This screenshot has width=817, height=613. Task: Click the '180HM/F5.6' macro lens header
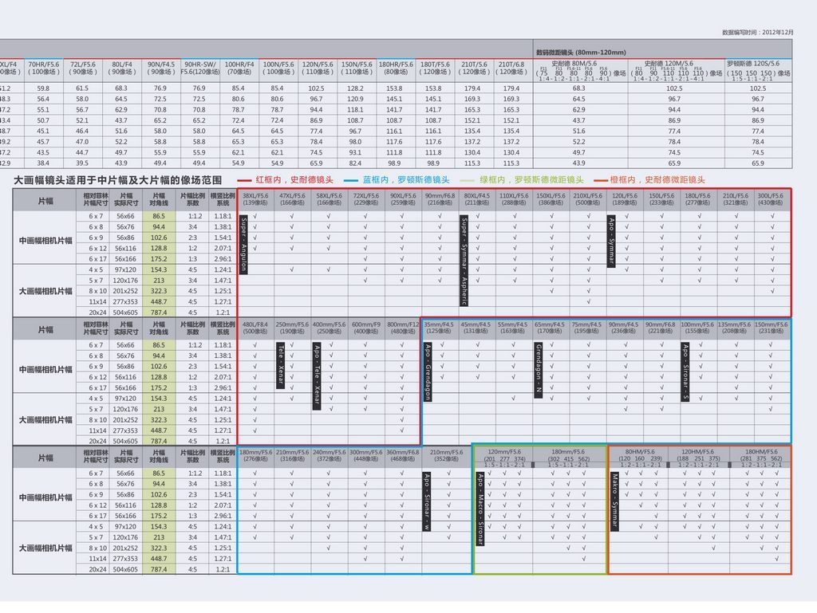760,458
